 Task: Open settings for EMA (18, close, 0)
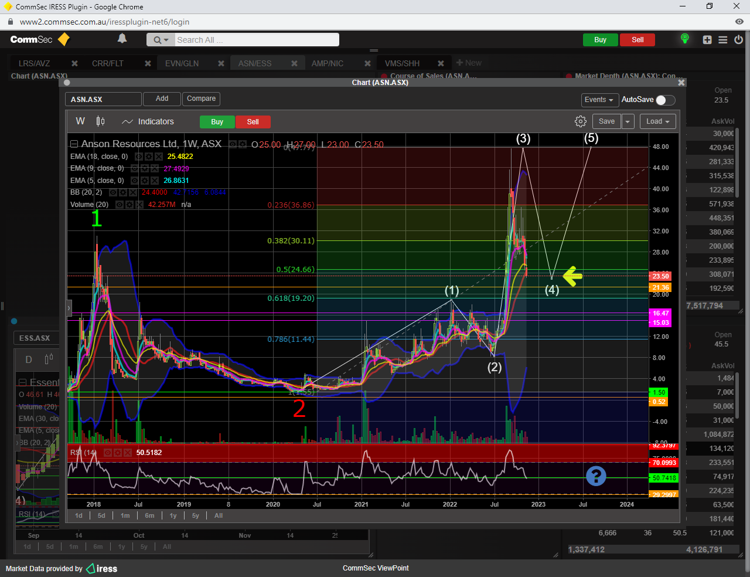tap(148, 157)
